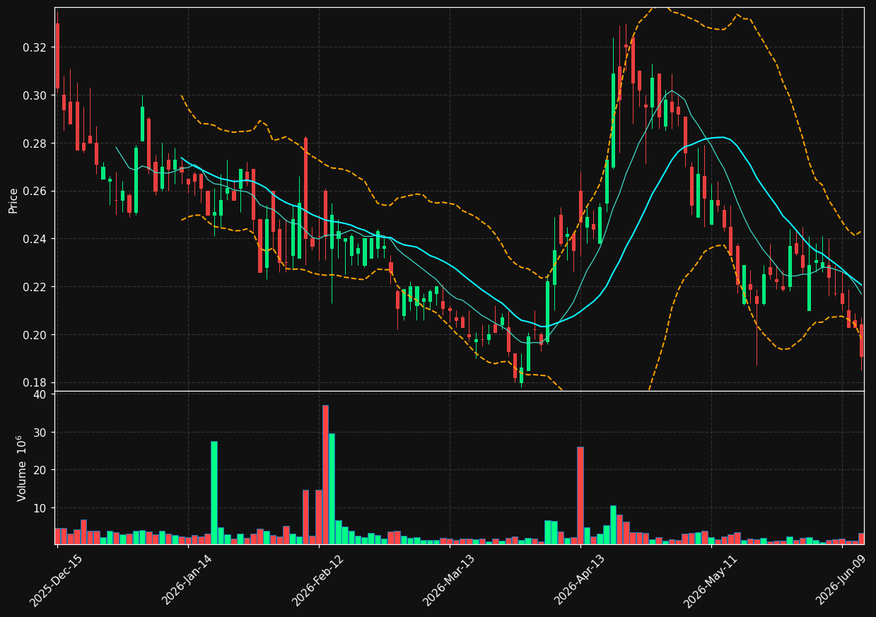Image resolution: width=876 pixels, height=617 pixels.
Task: Click the tallest red volume bar
Action: (x=325, y=474)
